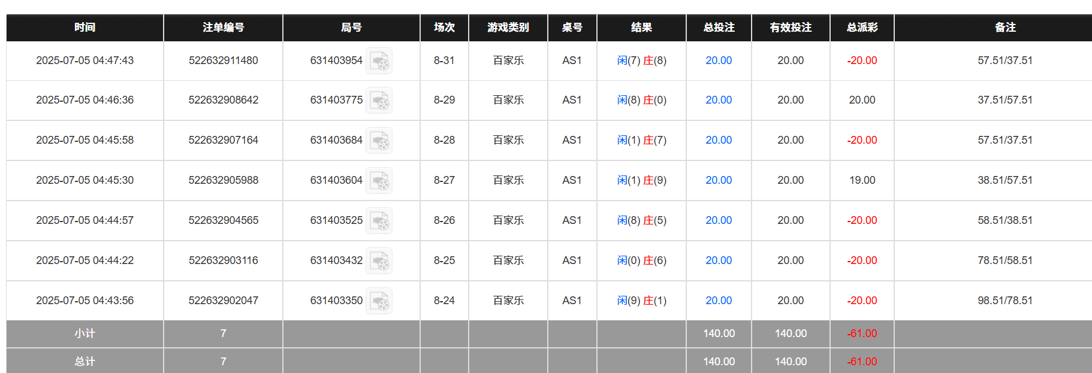Select the 总派彩 column header
This screenshot has height=373, width=1092.
tap(861, 28)
